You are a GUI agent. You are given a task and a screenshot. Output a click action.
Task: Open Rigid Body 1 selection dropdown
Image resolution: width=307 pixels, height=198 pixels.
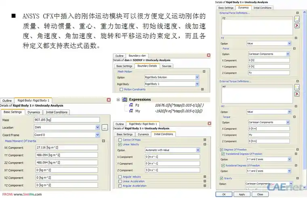point(197,84)
